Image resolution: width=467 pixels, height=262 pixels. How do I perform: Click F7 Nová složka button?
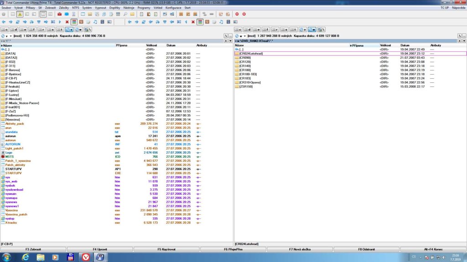click(x=300, y=249)
